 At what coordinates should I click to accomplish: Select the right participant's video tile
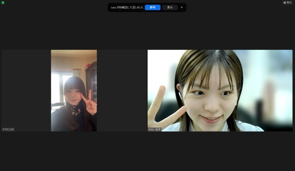(x=220, y=91)
